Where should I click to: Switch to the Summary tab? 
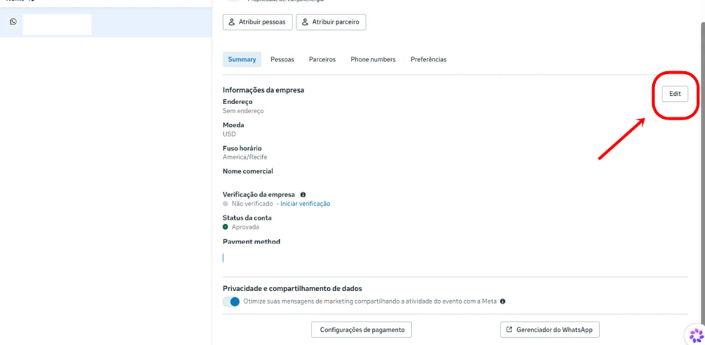242,59
